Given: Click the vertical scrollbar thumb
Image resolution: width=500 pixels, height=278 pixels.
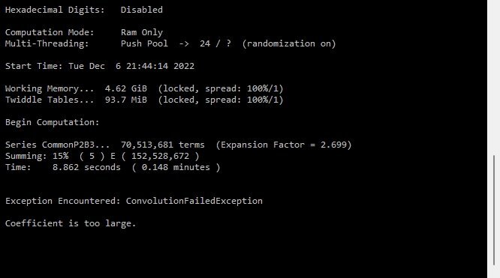Looking at the screenshot, I should click(x=494, y=210).
